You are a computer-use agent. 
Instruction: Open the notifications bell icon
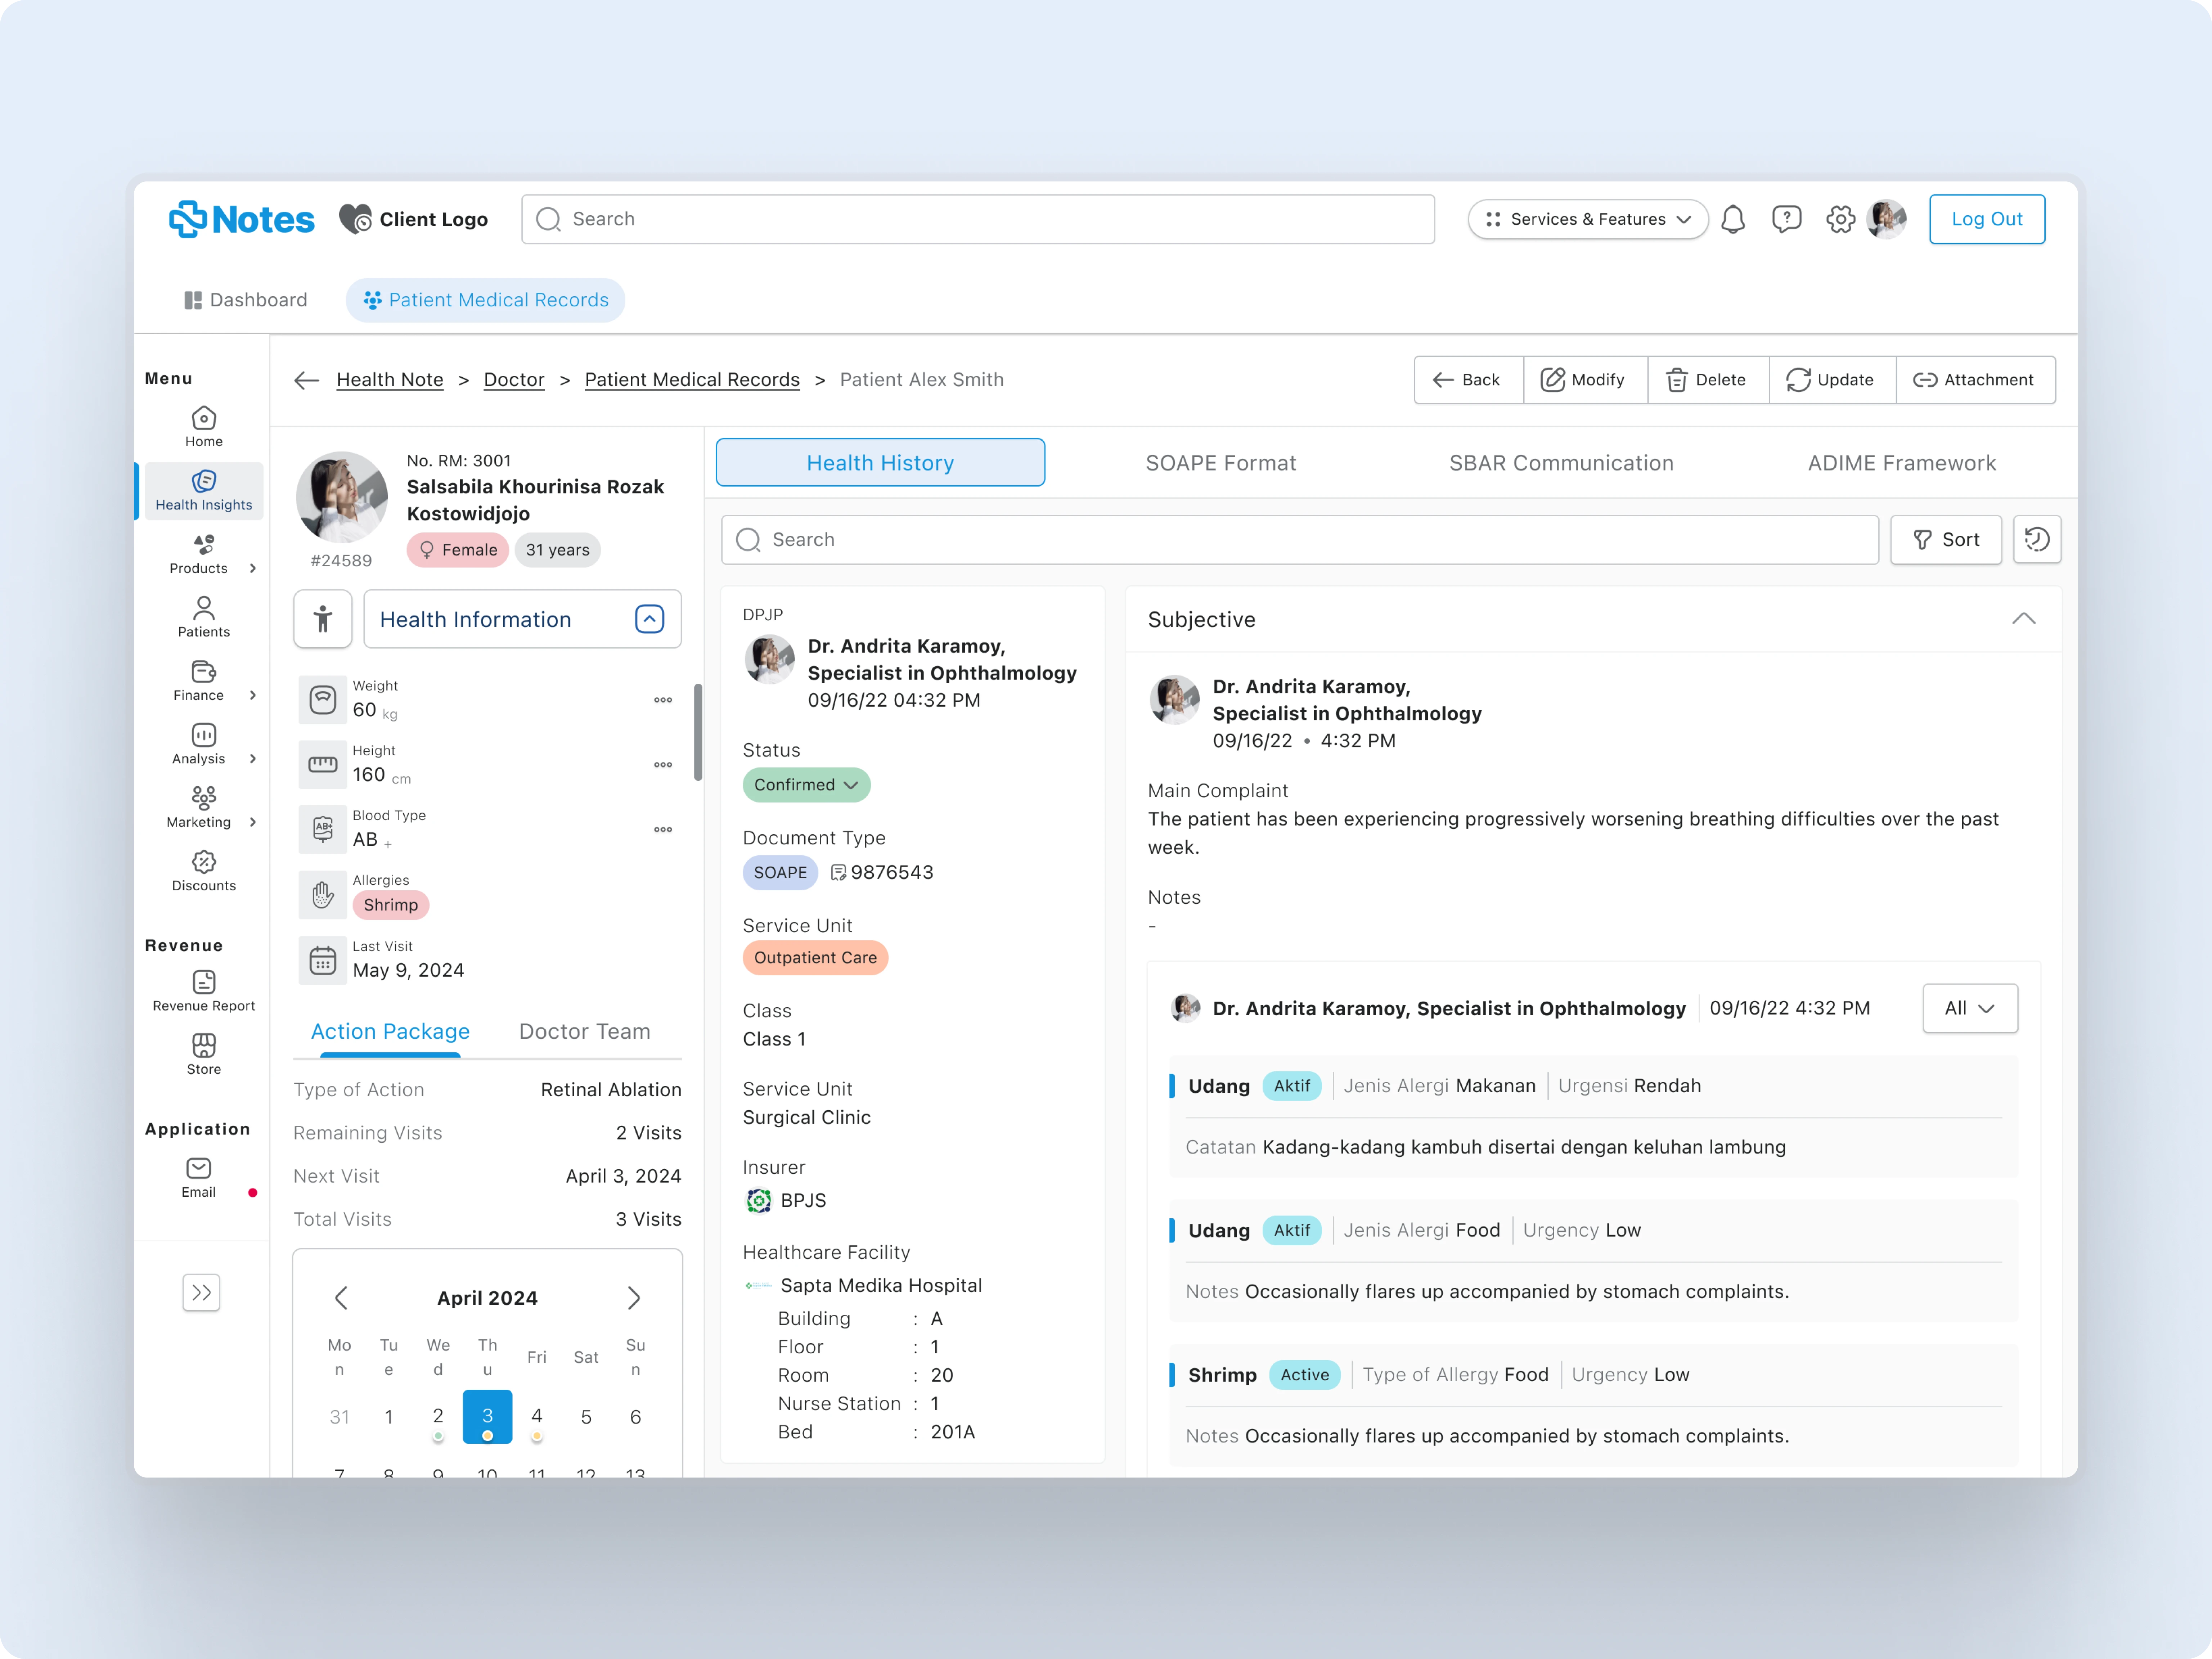coord(1733,219)
